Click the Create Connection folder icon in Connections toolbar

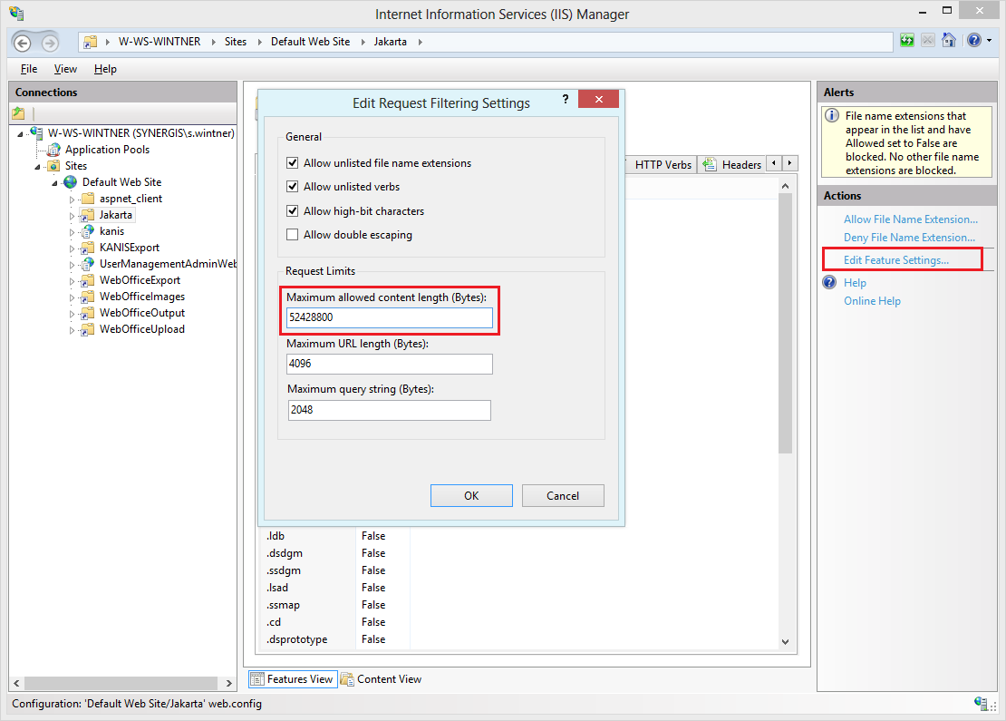click(x=19, y=112)
